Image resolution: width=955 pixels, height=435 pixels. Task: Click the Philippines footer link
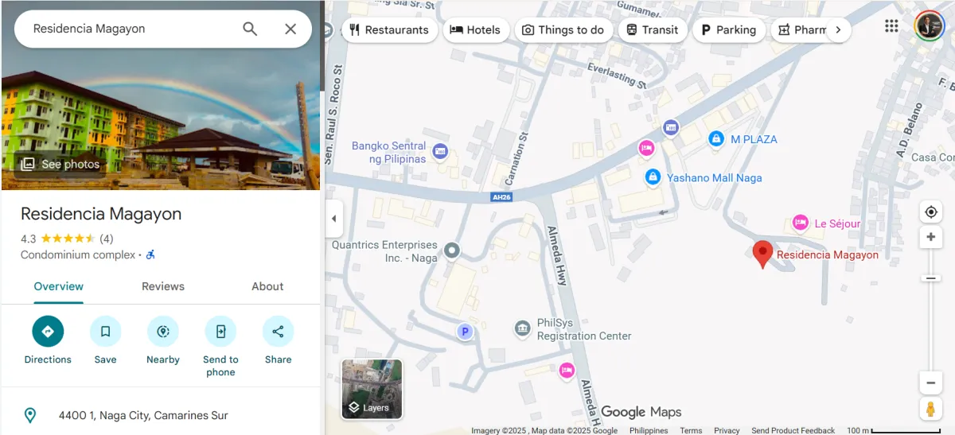pyautogui.click(x=649, y=430)
